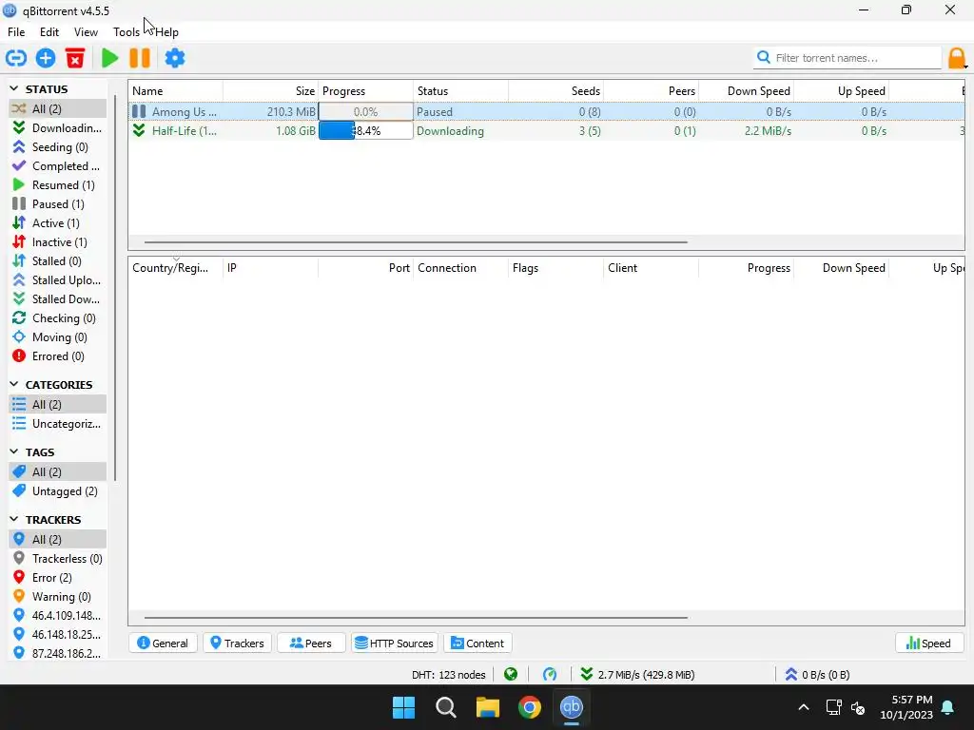The height and width of the screenshot is (730, 974).
Task: Sort torrents by Down Speed column header
Action: (746, 91)
